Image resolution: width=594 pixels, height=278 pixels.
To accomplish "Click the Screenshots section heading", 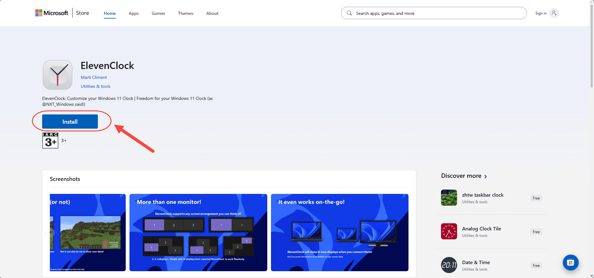I will point(65,179).
